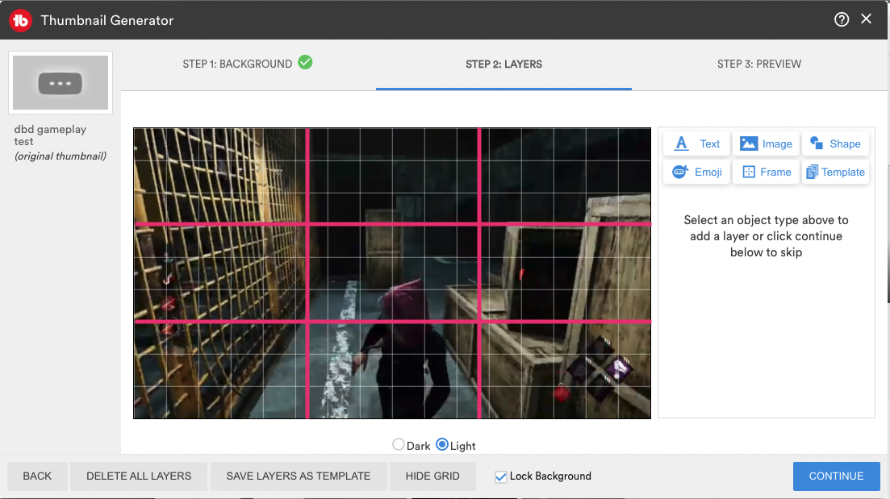Toggle the Lock Background checkbox
The width and height of the screenshot is (890, 499).
pyautogui.click(x=500, y=477)
